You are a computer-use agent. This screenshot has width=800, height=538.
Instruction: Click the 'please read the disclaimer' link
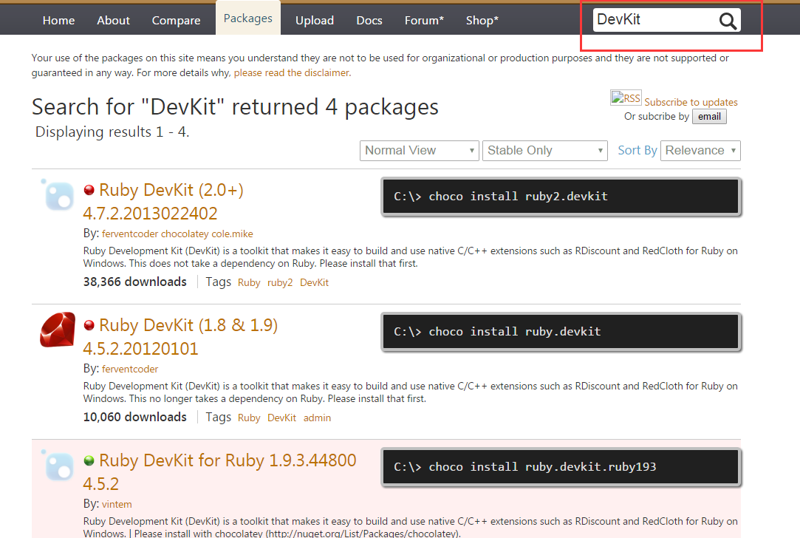pos(293,73)
